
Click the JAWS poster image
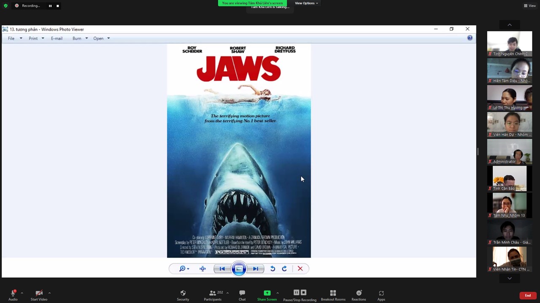tap(239, 151)
